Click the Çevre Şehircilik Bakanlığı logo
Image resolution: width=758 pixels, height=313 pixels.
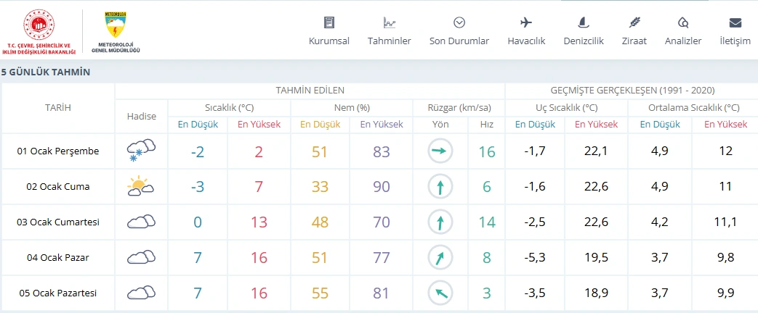point(39,31)
